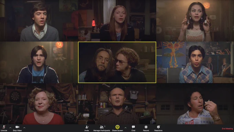Open the Reactions menu
Screen dimensions: 234x132
(x=158, y=128)
